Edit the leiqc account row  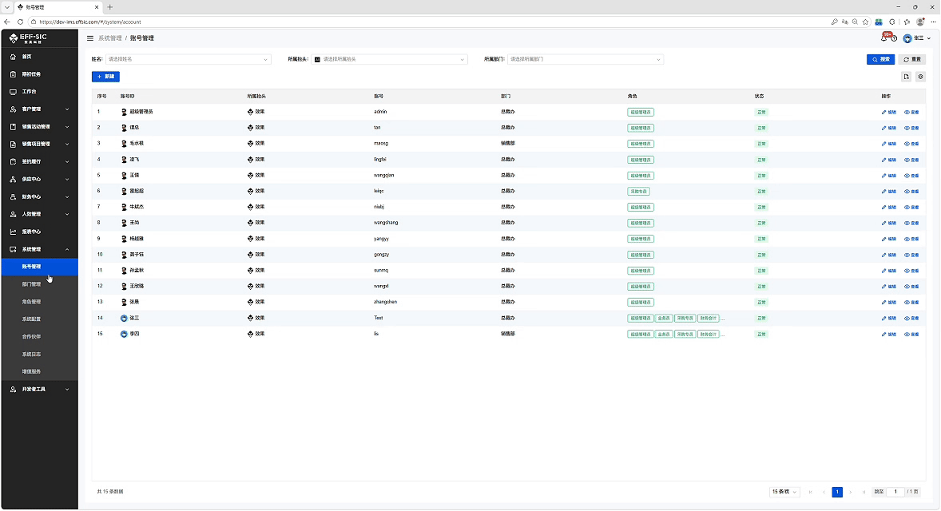(888, 192)
